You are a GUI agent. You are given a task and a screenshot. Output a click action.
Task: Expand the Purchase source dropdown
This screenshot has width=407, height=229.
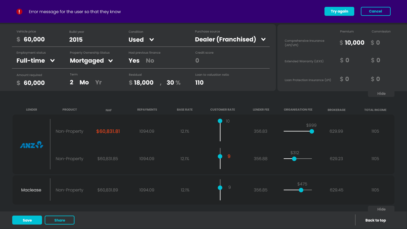[263, 39]
